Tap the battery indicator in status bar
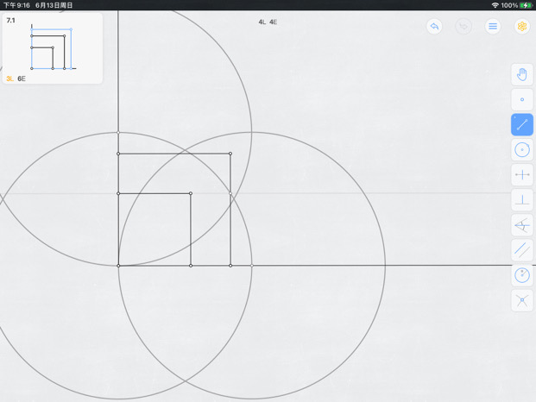 [x=526, y=5]
